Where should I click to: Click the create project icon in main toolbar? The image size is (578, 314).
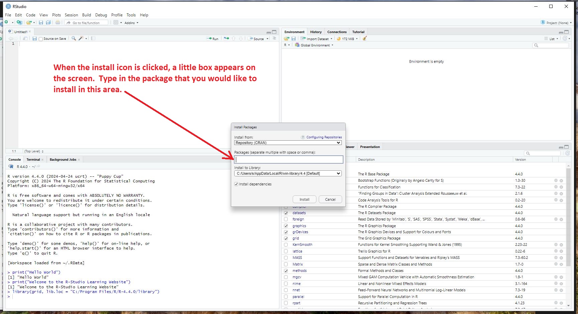pos(19,23)
